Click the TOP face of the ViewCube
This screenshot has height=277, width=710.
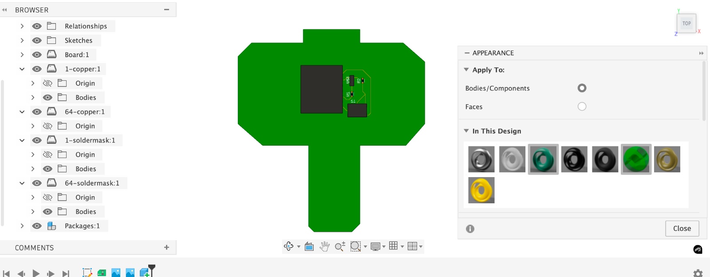click(x=686, y=24)
